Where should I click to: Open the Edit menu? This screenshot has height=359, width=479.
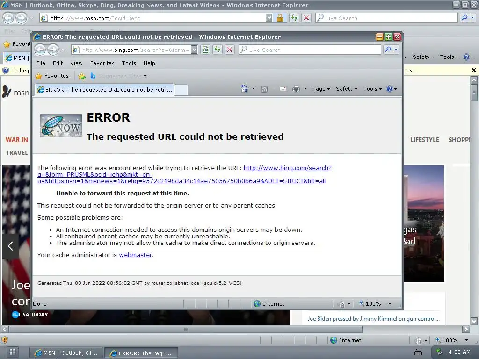click(58, 63)
